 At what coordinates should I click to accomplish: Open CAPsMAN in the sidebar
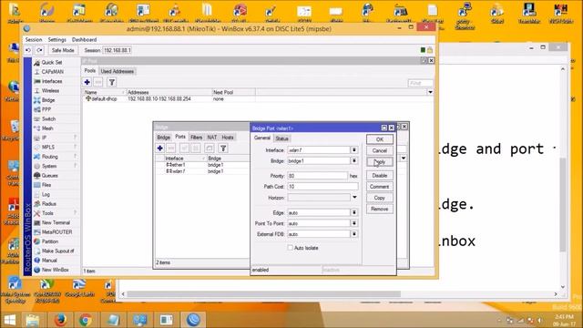(x=52, y=72)
